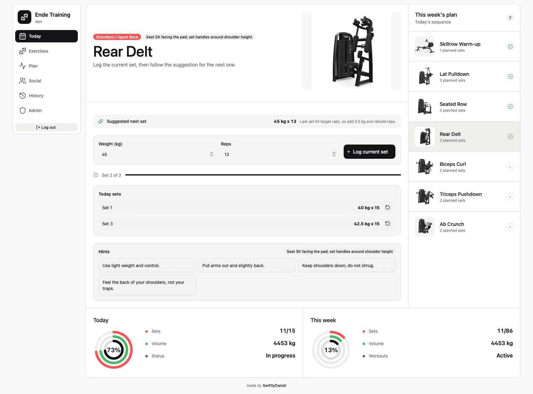
Task: Click the This week sets value 11/86
Action: pyautogui.click(x=505, y=331)
